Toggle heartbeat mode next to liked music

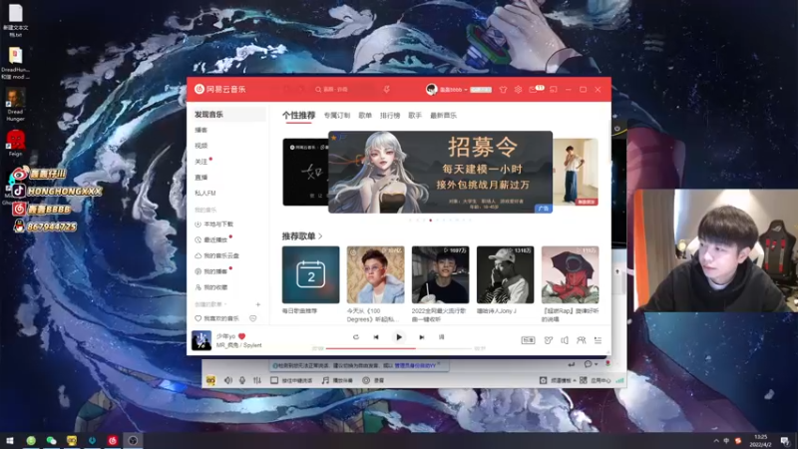click(x=253, y=318)
